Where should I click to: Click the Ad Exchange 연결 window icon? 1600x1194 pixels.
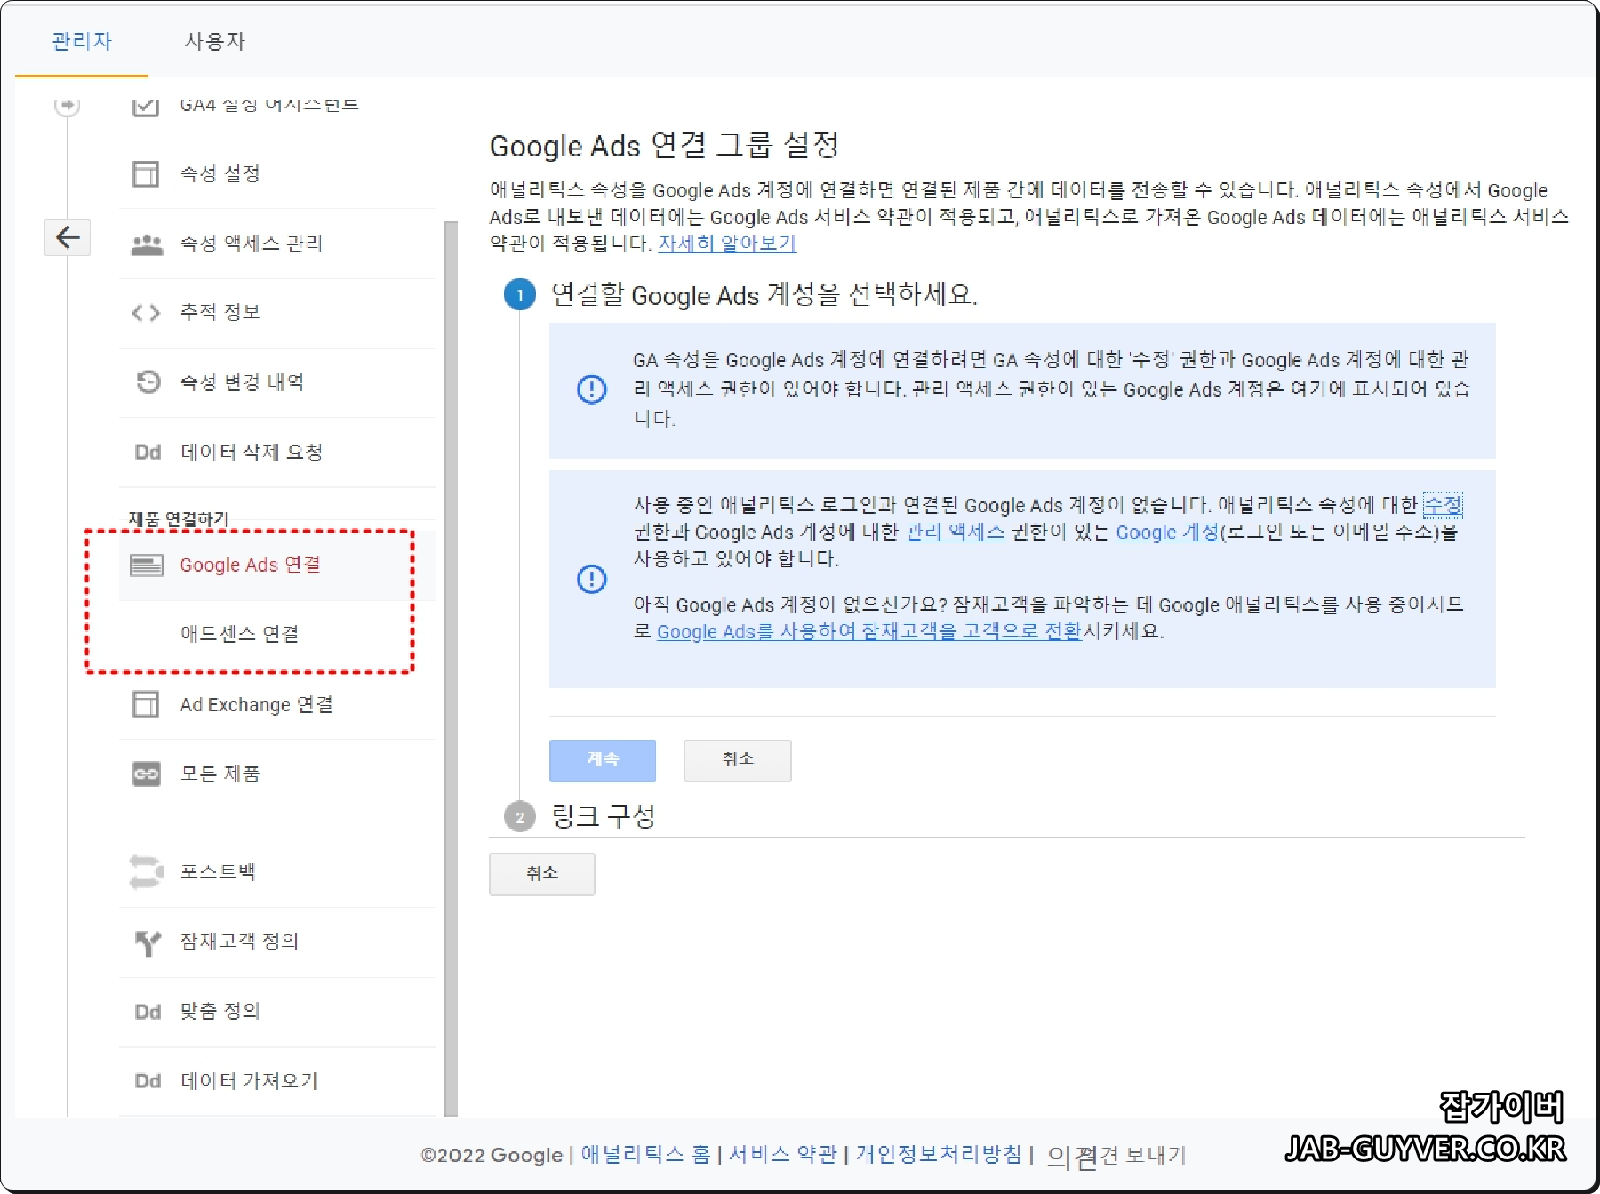[x=146, y=704]
